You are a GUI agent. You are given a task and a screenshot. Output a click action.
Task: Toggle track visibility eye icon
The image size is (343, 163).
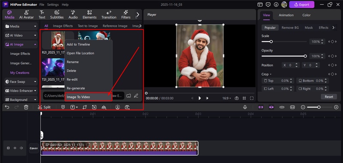(x=15, y=148)
